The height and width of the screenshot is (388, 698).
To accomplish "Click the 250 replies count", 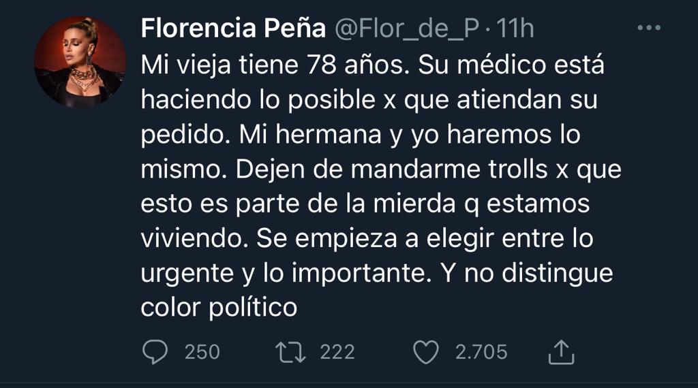I will tap(202, 352).
